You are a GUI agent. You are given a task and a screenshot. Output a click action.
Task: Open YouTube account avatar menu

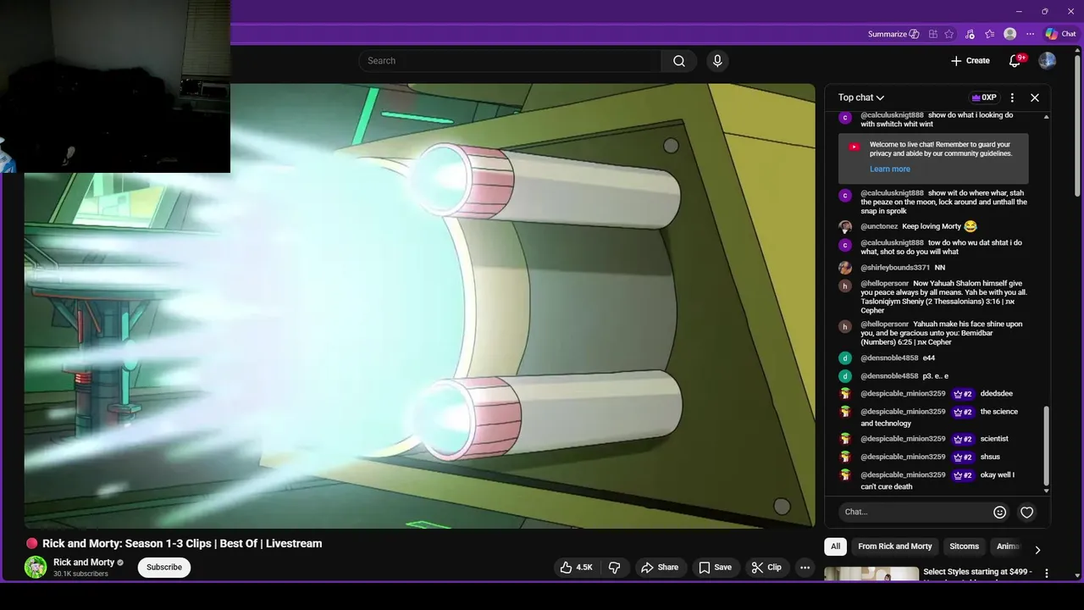(1048, 61)
